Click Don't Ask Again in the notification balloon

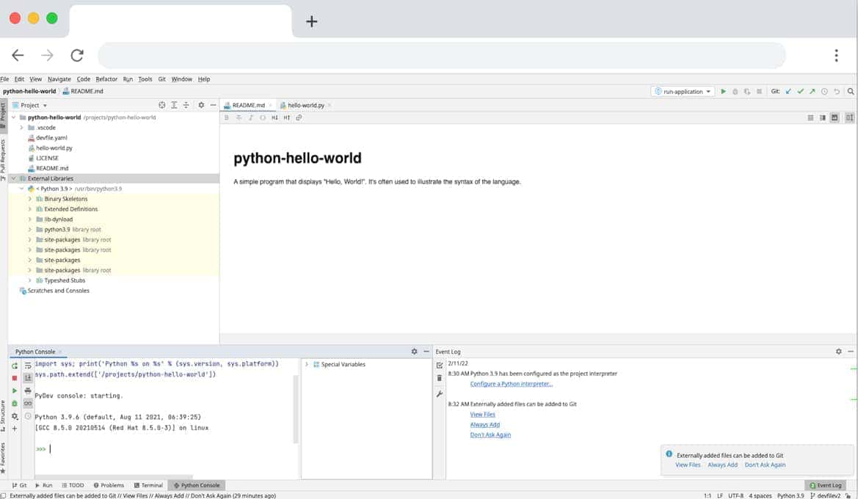[765, 465]
